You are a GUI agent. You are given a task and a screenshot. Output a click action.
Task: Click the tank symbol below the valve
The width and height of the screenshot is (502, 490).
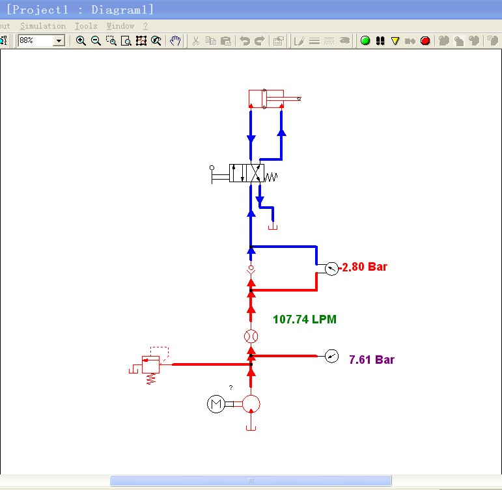coord(273,226)
